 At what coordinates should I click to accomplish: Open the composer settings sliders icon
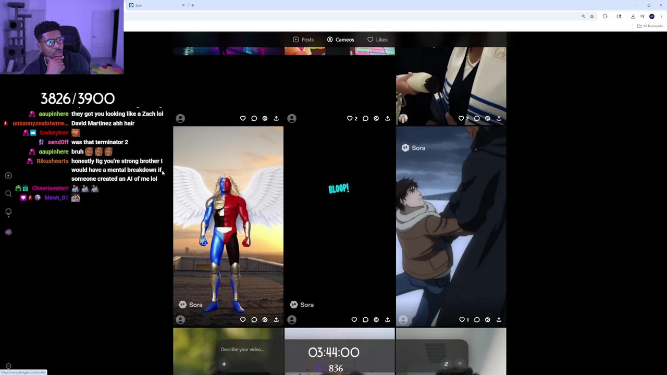point(446,364)
